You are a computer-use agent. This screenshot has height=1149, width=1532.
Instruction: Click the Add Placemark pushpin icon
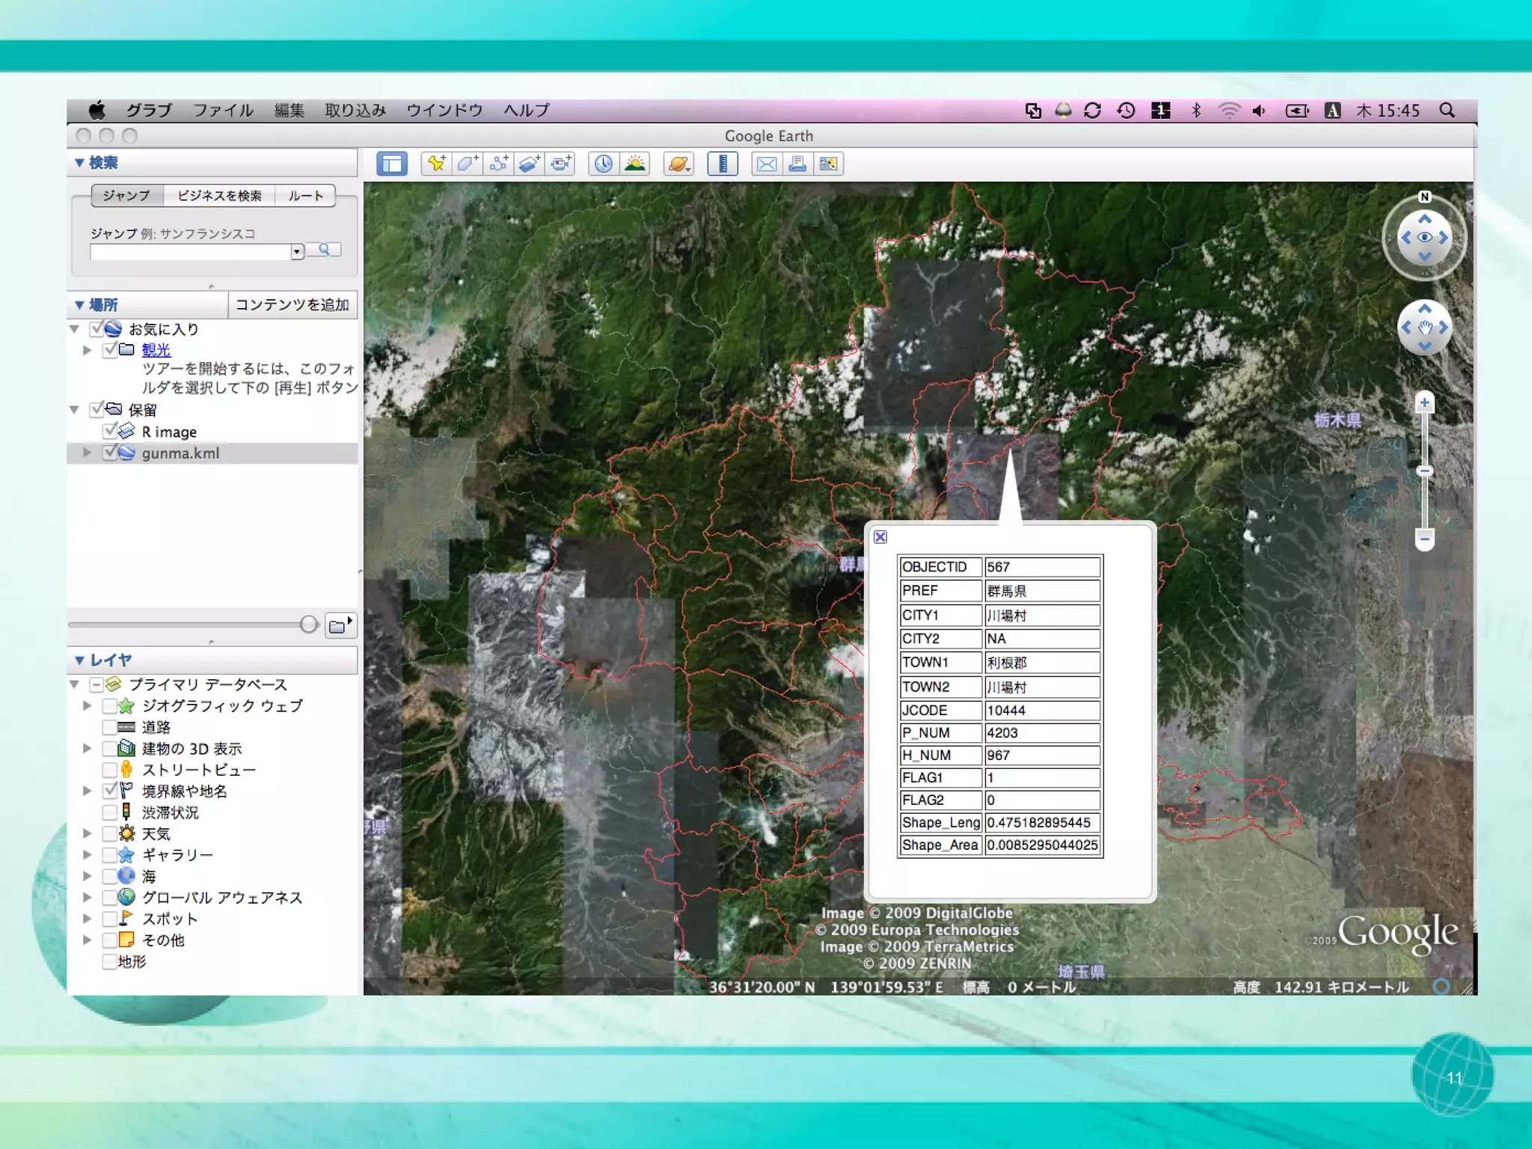(x=436, y=164)
